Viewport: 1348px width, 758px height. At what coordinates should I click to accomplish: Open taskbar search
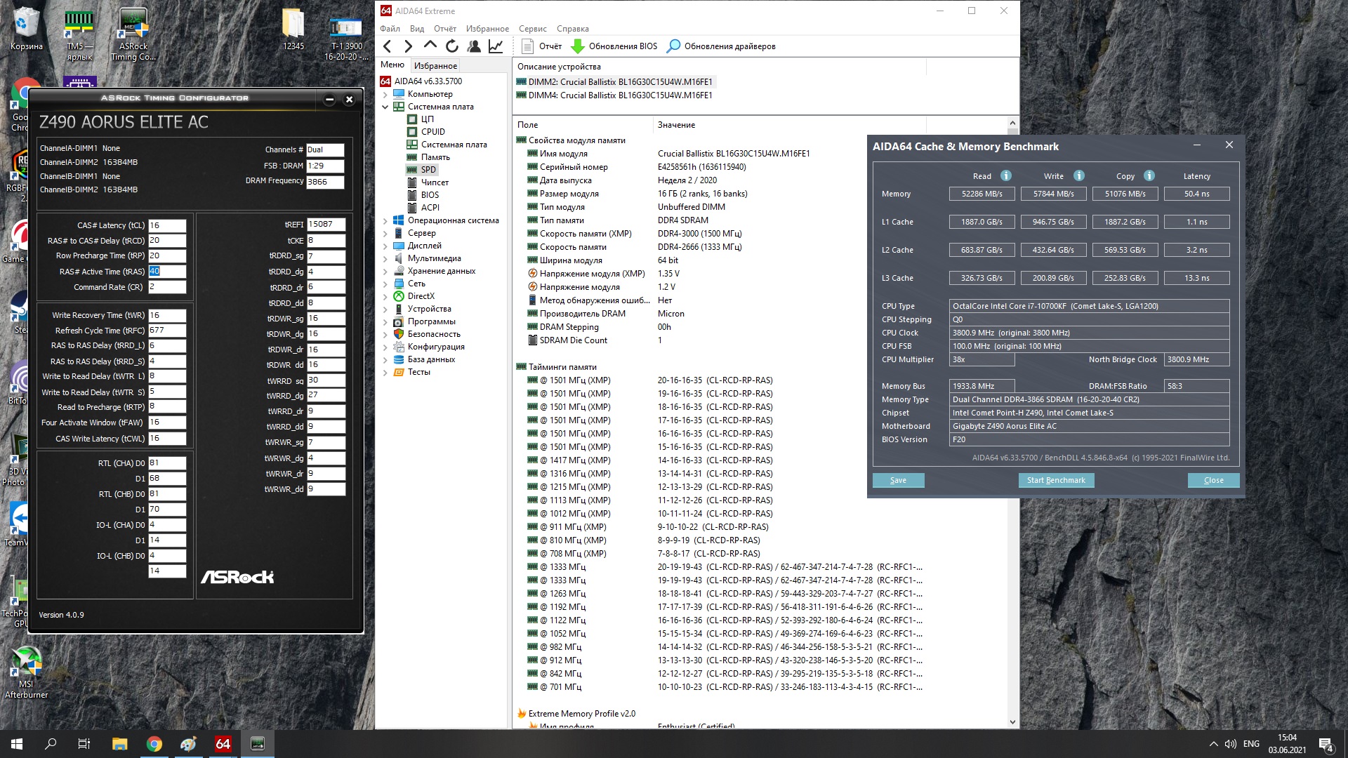pyautogui.click(x=51, y=744)
